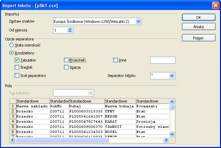Click the Potrzeby własn cell
This screenshot has height=148, width=221.
(x=153, y=126)
